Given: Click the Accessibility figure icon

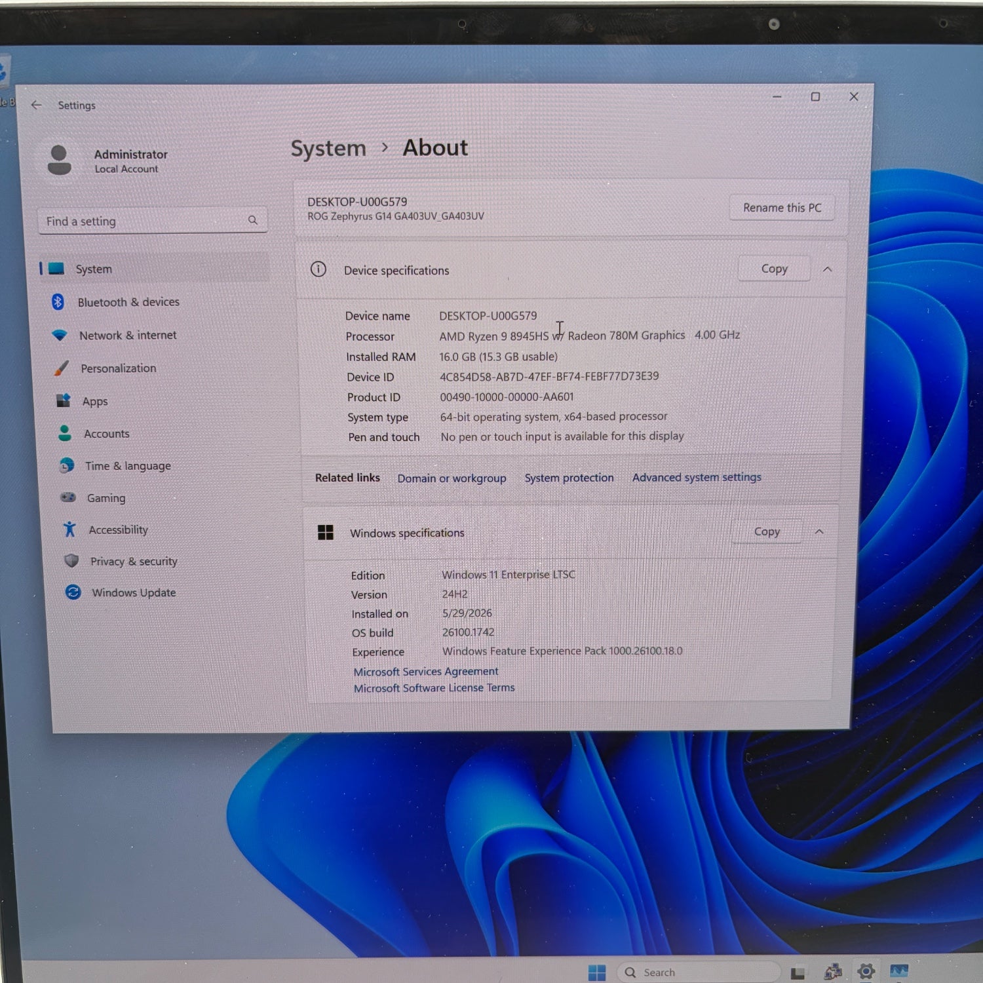Looking at the screenshot, I should pyautogui.click(x=70, y=529).
